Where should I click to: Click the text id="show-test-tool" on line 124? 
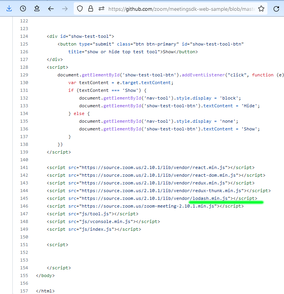click(86, 36)
